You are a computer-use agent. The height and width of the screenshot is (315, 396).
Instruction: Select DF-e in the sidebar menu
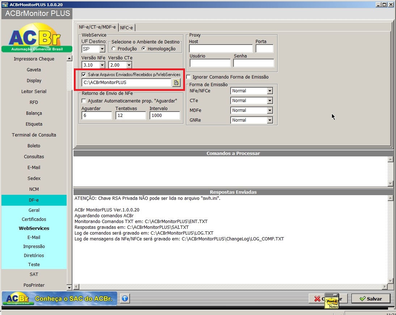34,200
